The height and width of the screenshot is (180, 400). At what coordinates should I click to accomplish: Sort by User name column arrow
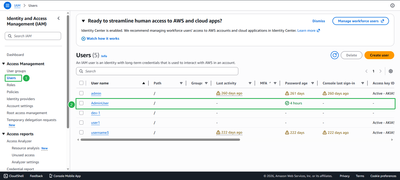point(144,83)
